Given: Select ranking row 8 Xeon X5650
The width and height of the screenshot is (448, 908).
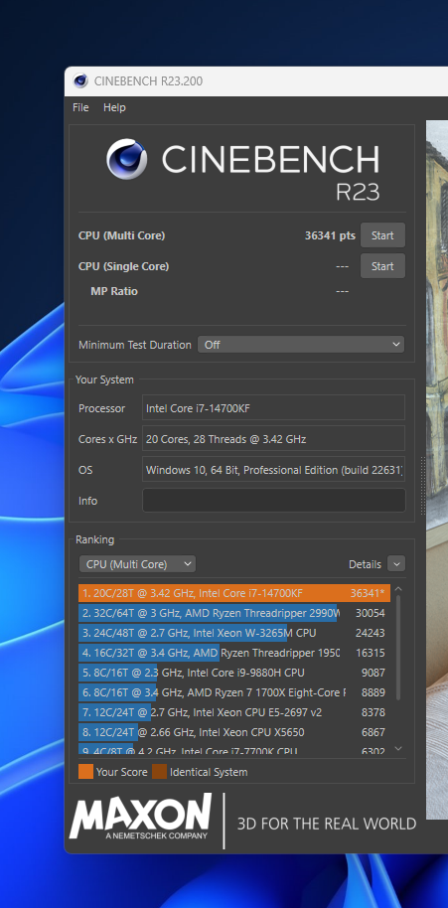Looking at the screenshot, I should (234, 732).
